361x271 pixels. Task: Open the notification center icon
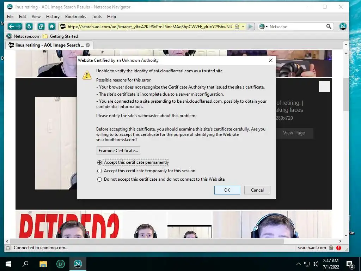(x=350, y=264)
